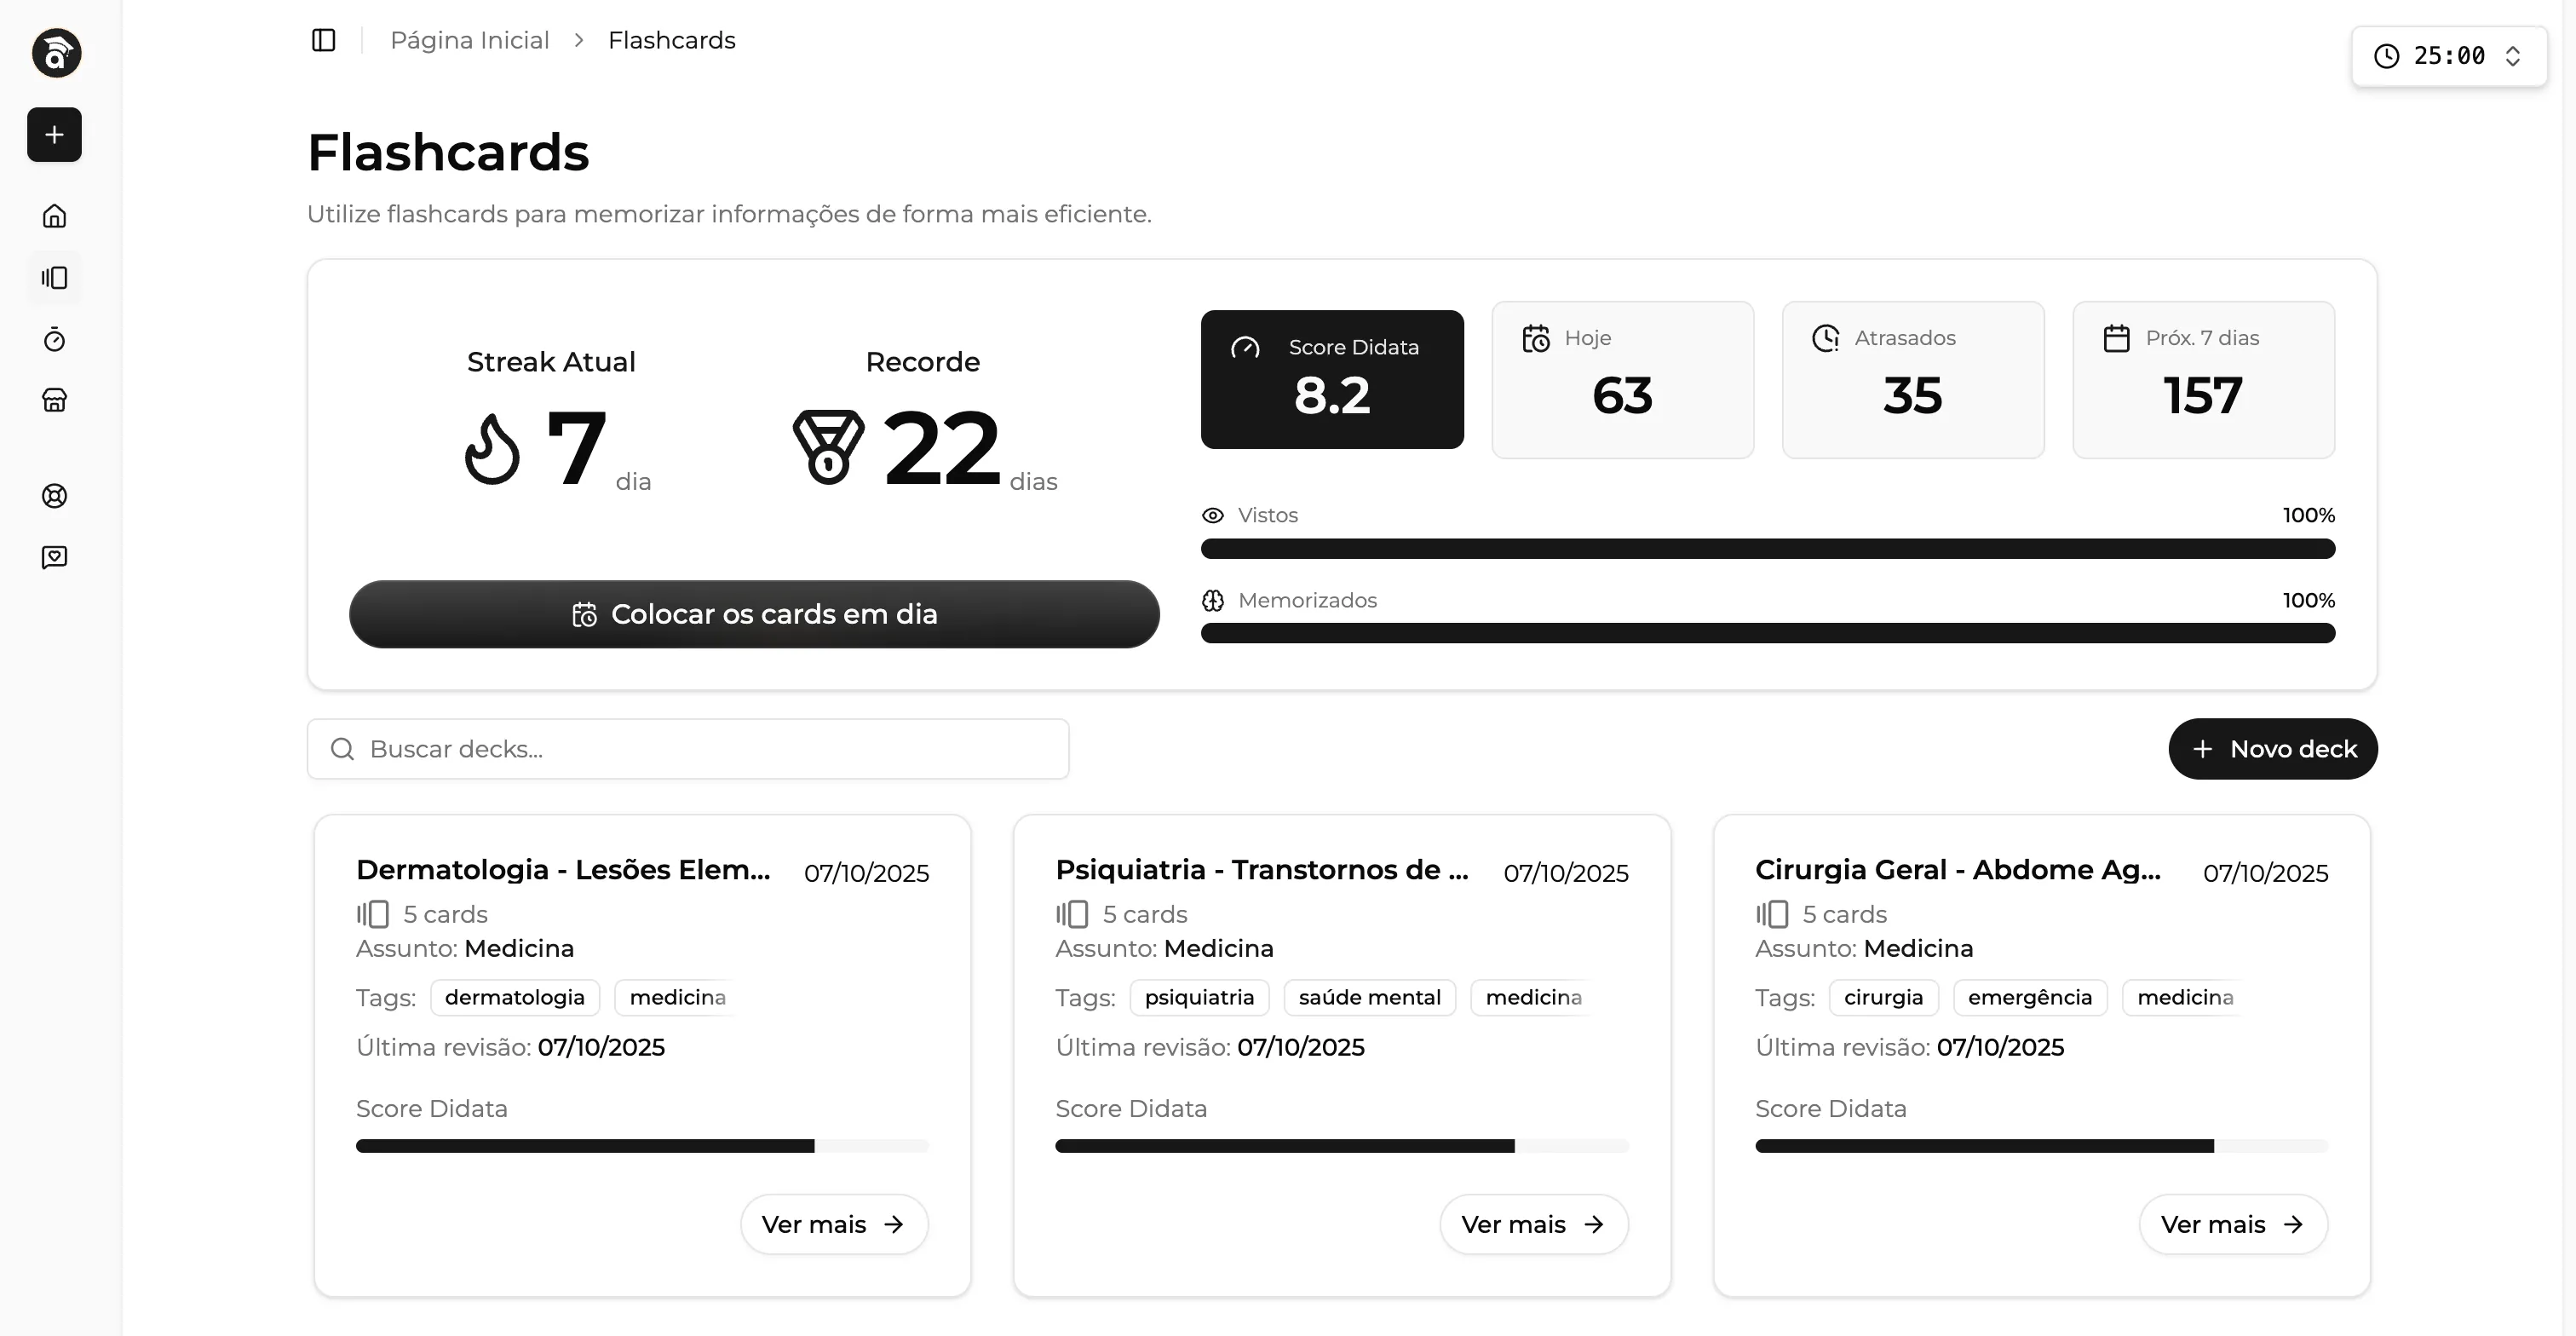2576x1336 pixels.
Task: Select the Hoje stat card
Action: 1622,379
